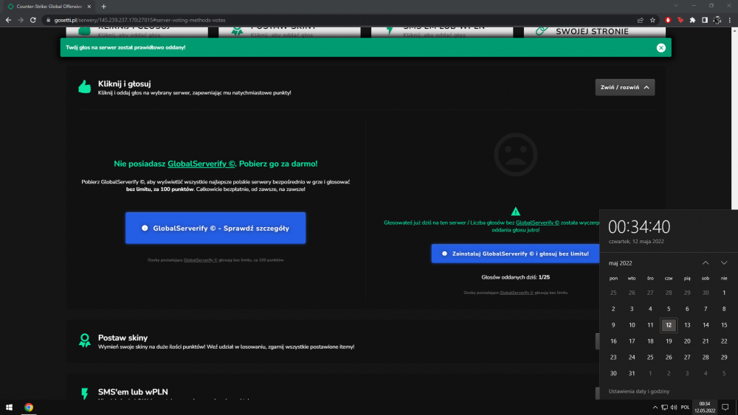738x415 pixels.
Task: Open the GlobalServerify © link in the heading
Action: [x=201, y=164]
